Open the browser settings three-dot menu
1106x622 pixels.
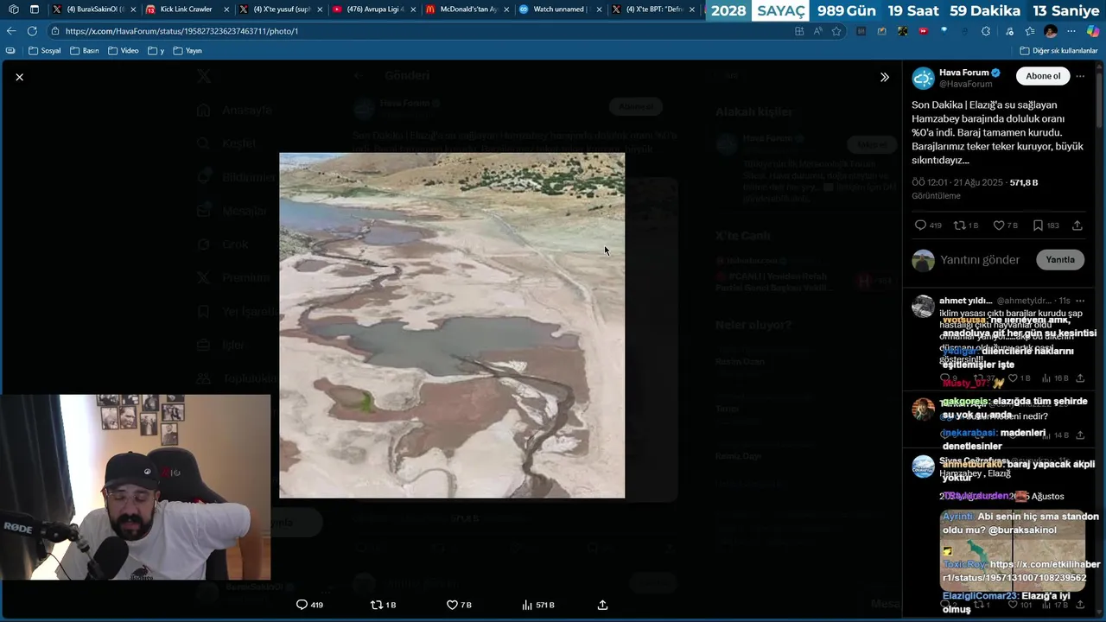click(1071, 31)
